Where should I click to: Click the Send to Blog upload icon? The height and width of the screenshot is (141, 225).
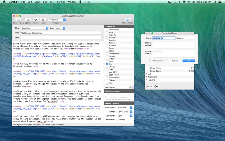[x=18, y=20]
